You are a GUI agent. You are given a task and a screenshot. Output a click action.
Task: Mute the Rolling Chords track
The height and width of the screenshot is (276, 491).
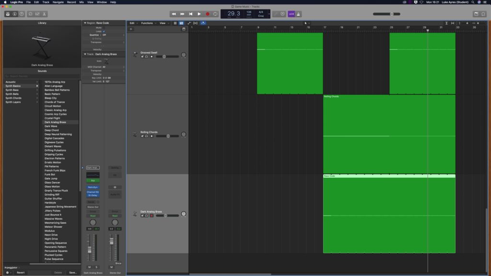pyautogui.click(x=142, y=136)
